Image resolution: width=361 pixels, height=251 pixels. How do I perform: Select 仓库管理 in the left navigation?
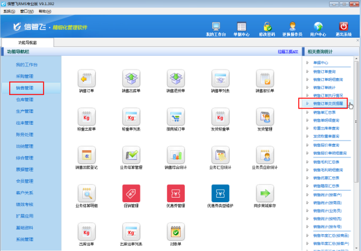tap(25, 99)
